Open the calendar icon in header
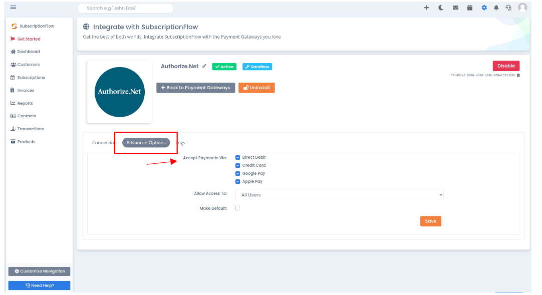The image size is (542, 295). [470, 8]
